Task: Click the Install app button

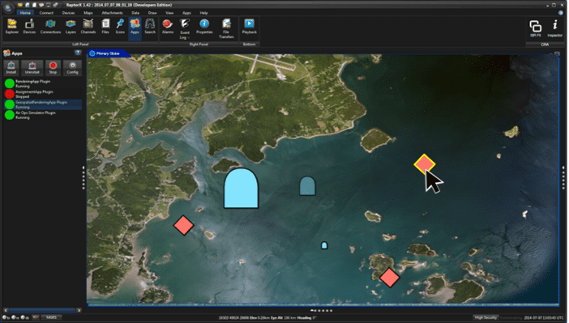Action: (11, 67)
